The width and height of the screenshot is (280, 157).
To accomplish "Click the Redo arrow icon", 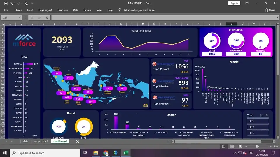I will (19, 3).
